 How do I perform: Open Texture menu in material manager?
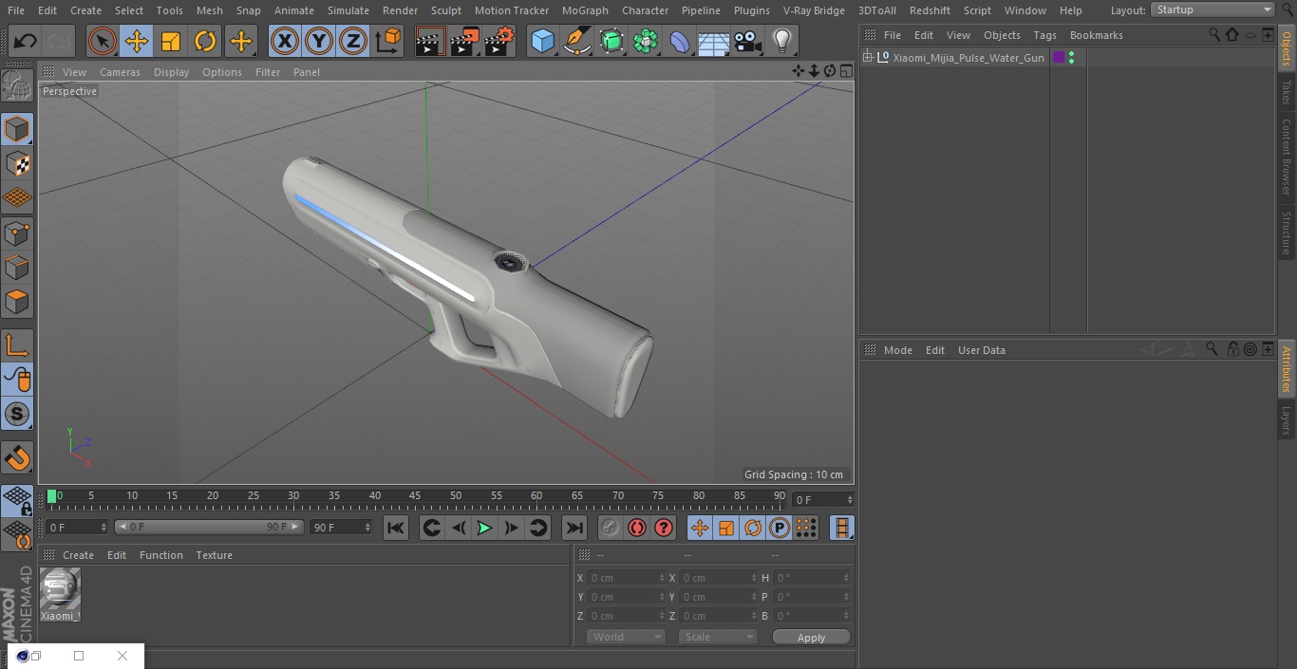pyautogui.click(x=214, y=555)
